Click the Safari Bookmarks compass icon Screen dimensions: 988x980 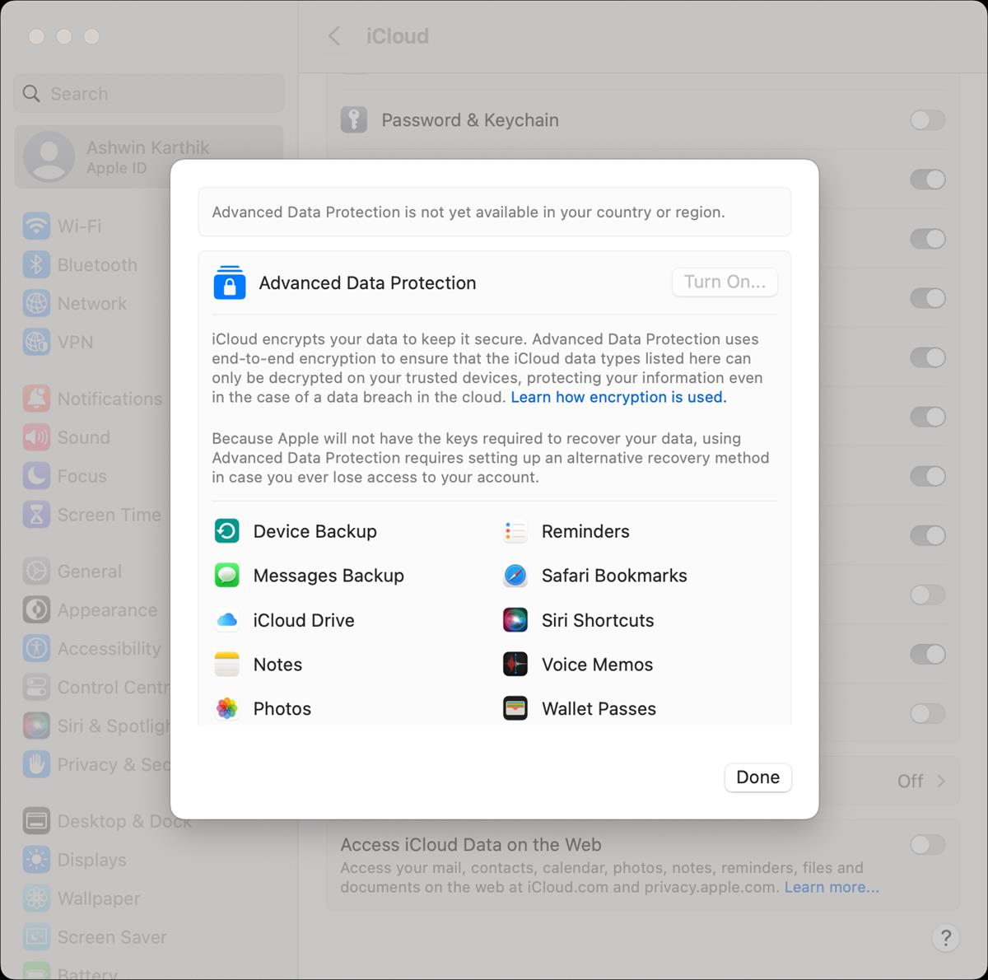pyautogui.click(x=515, y=576)
